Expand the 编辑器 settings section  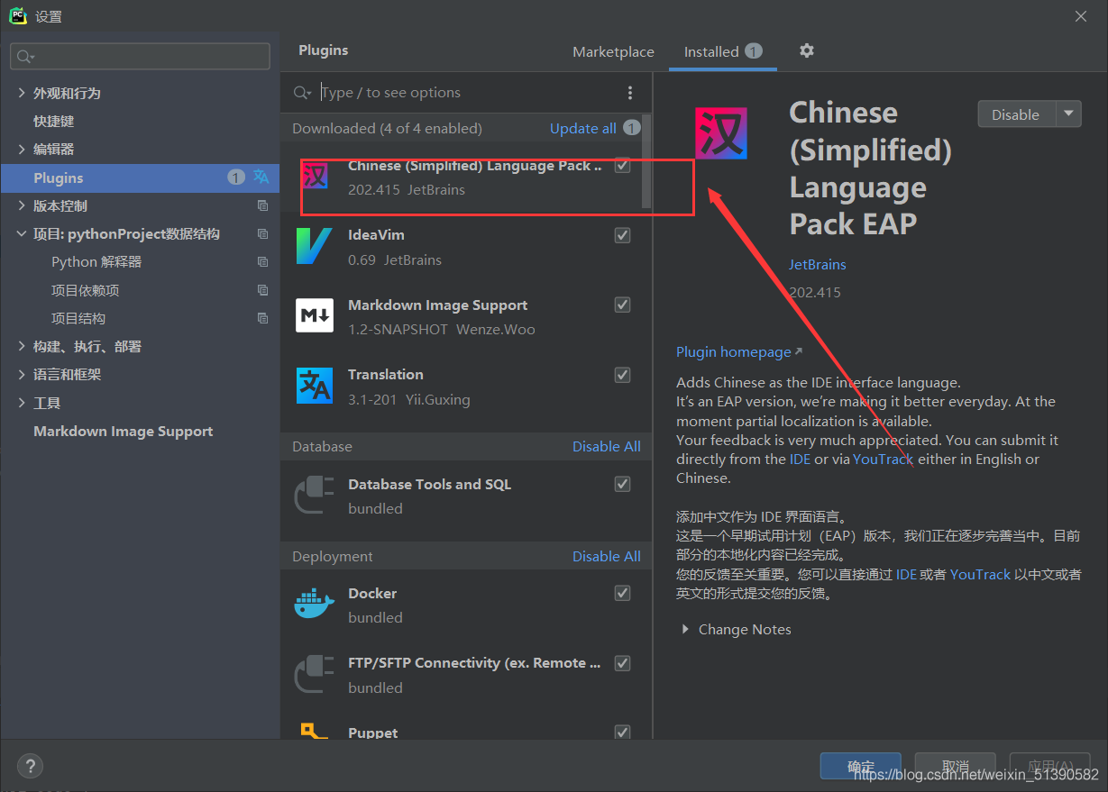tap(22, 149)
